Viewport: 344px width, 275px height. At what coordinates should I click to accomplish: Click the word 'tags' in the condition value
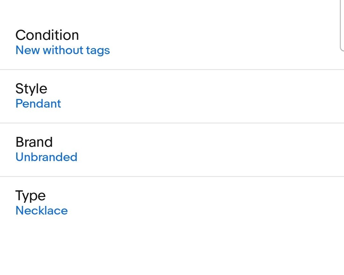coord(98,51)
